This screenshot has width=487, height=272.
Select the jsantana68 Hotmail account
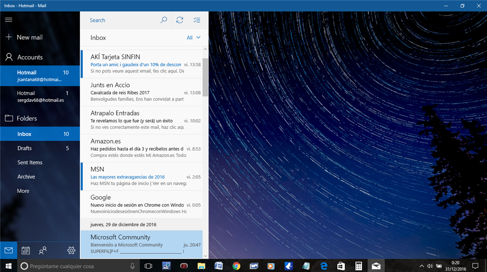click(40, 75)
